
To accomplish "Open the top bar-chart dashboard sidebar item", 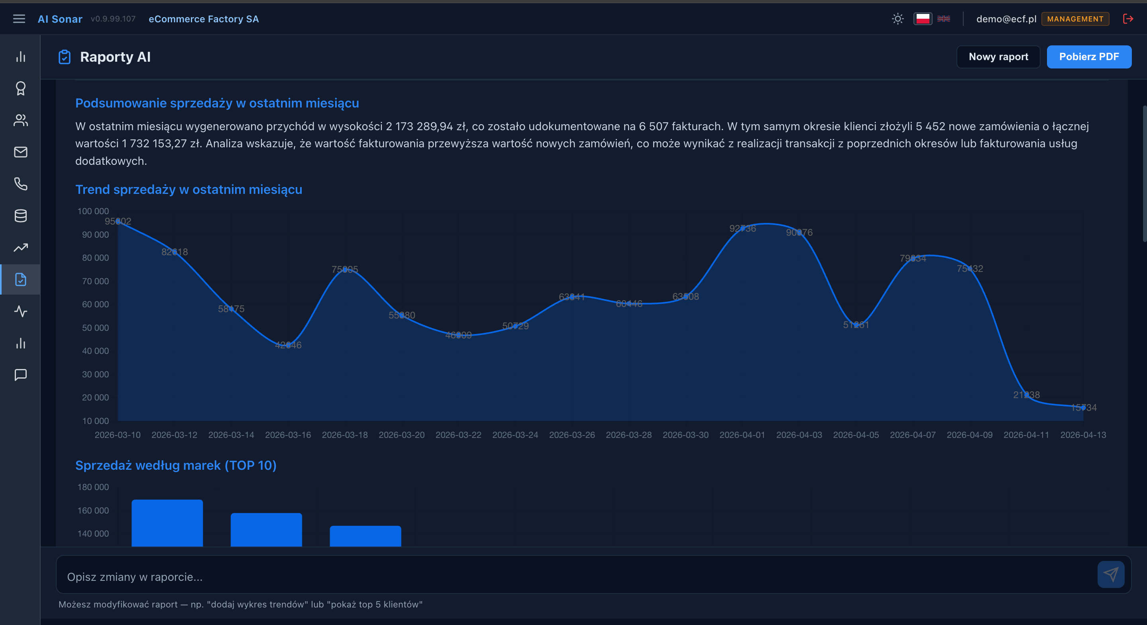I will (20, 57).
